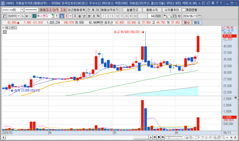This screenshot has width=239, height=141.
Task: Click the copy window icon in title bar
Action: (x=208, y=3)
